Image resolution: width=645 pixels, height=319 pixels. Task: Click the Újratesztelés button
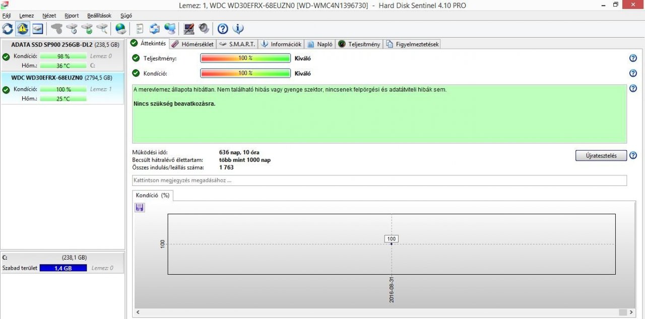click(x=601, y=156)
